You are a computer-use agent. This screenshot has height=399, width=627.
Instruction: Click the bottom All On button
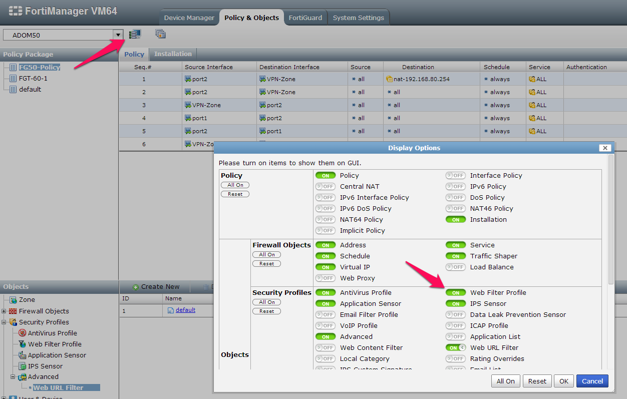tap(506, 381)
